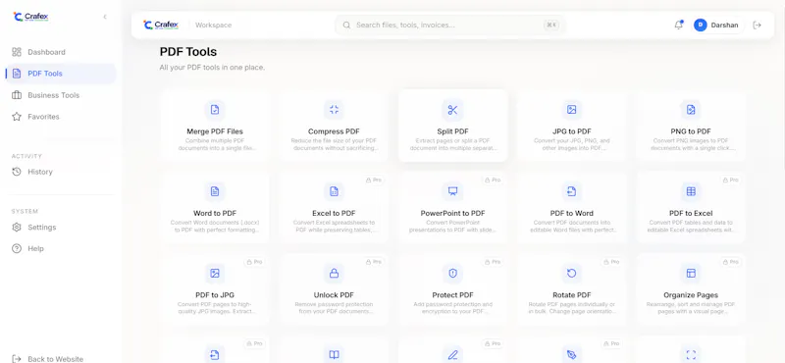Image resolution: width=785 pixels, height=363 pixels.
Task: Click the Crafex logo in the sidebar
Action: (31, 17)
